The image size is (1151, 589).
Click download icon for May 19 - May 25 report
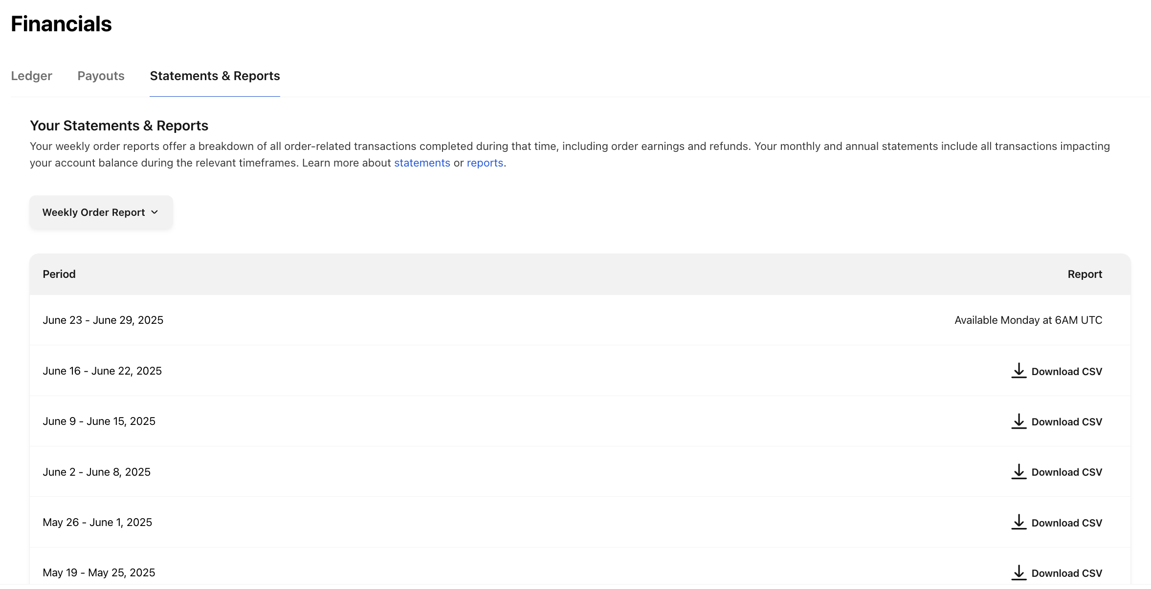1018,572
